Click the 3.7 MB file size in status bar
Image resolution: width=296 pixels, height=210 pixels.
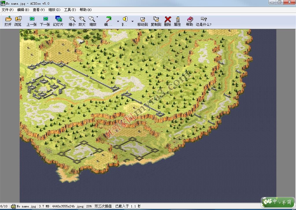pyautogui.click(x=44, y=207)
